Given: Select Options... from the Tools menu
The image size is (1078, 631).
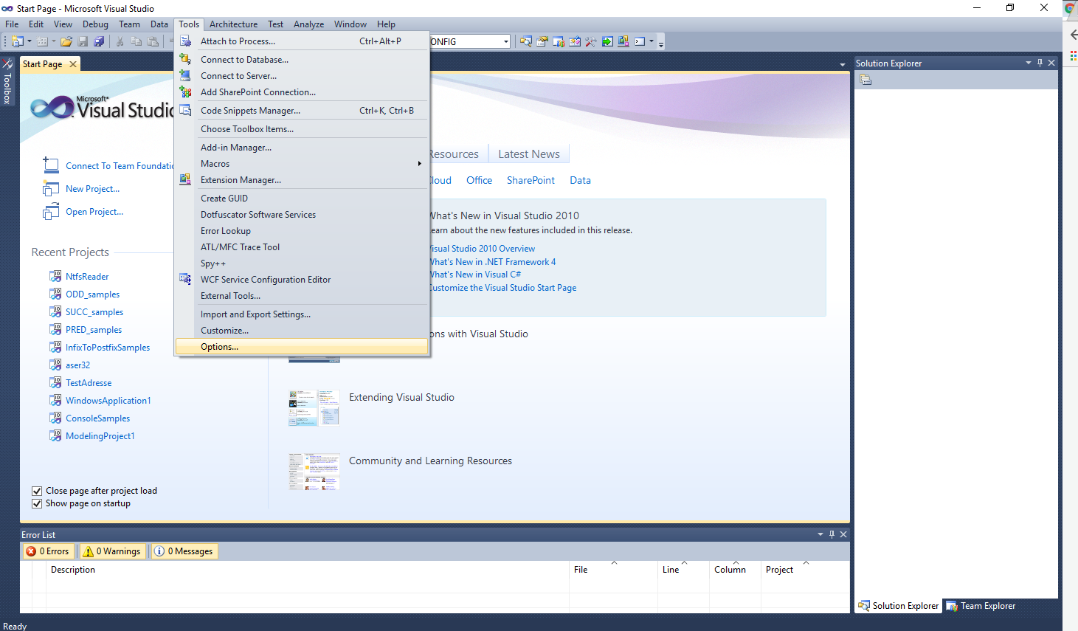Looking at the screenshot, I should 220,347.
